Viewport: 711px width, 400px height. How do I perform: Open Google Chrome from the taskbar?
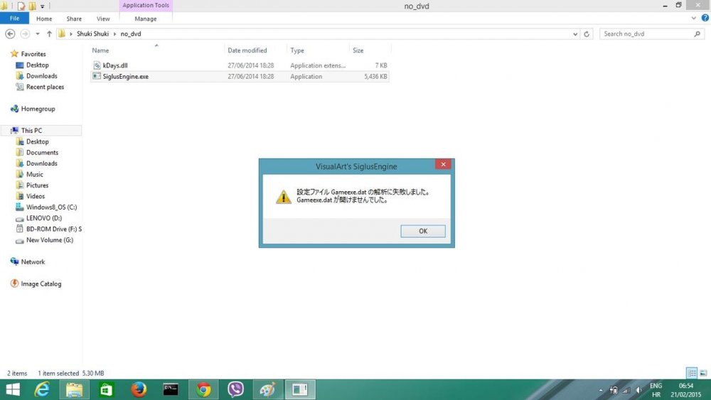[203, 389]
